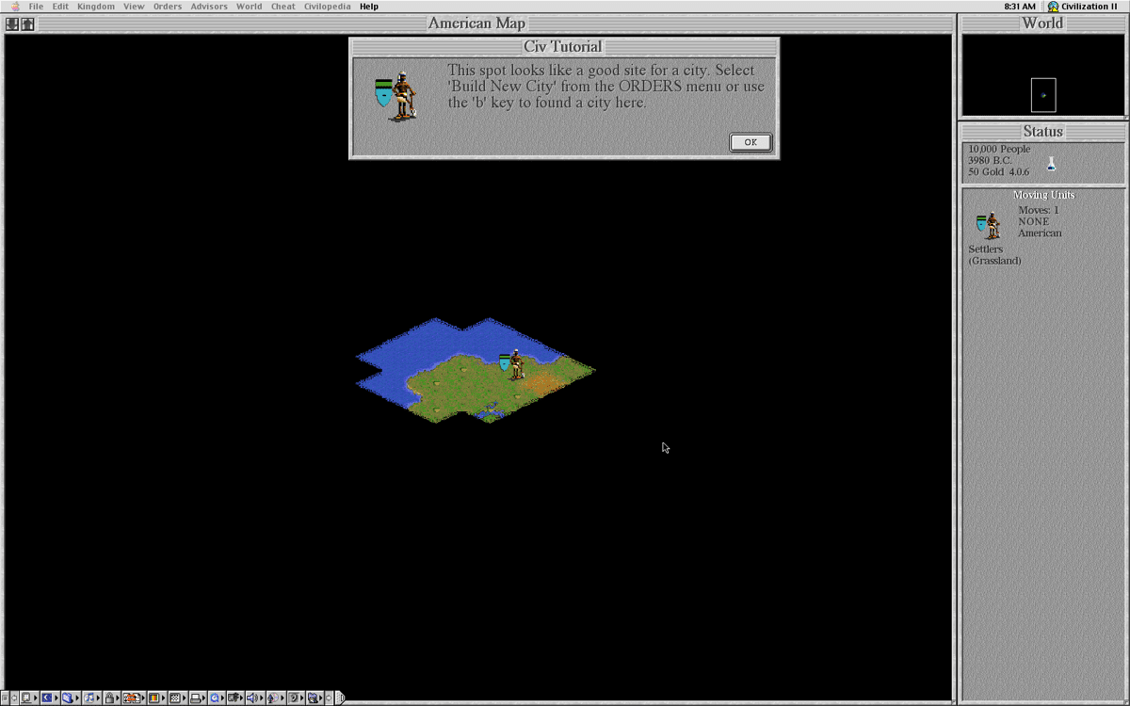Open the Remote Access module
Screen dimensions: 1130x706
[x=234, y=698]
